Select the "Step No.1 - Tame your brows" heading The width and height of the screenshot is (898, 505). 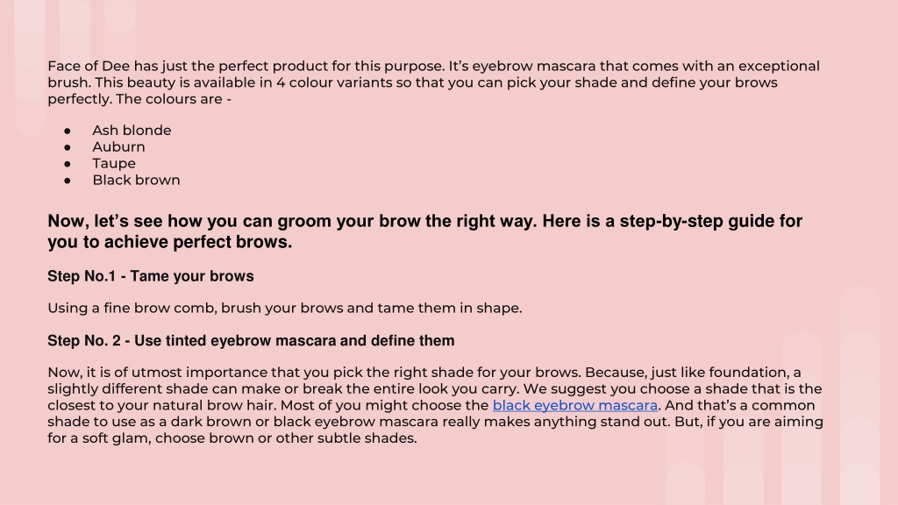coord(151,276)
